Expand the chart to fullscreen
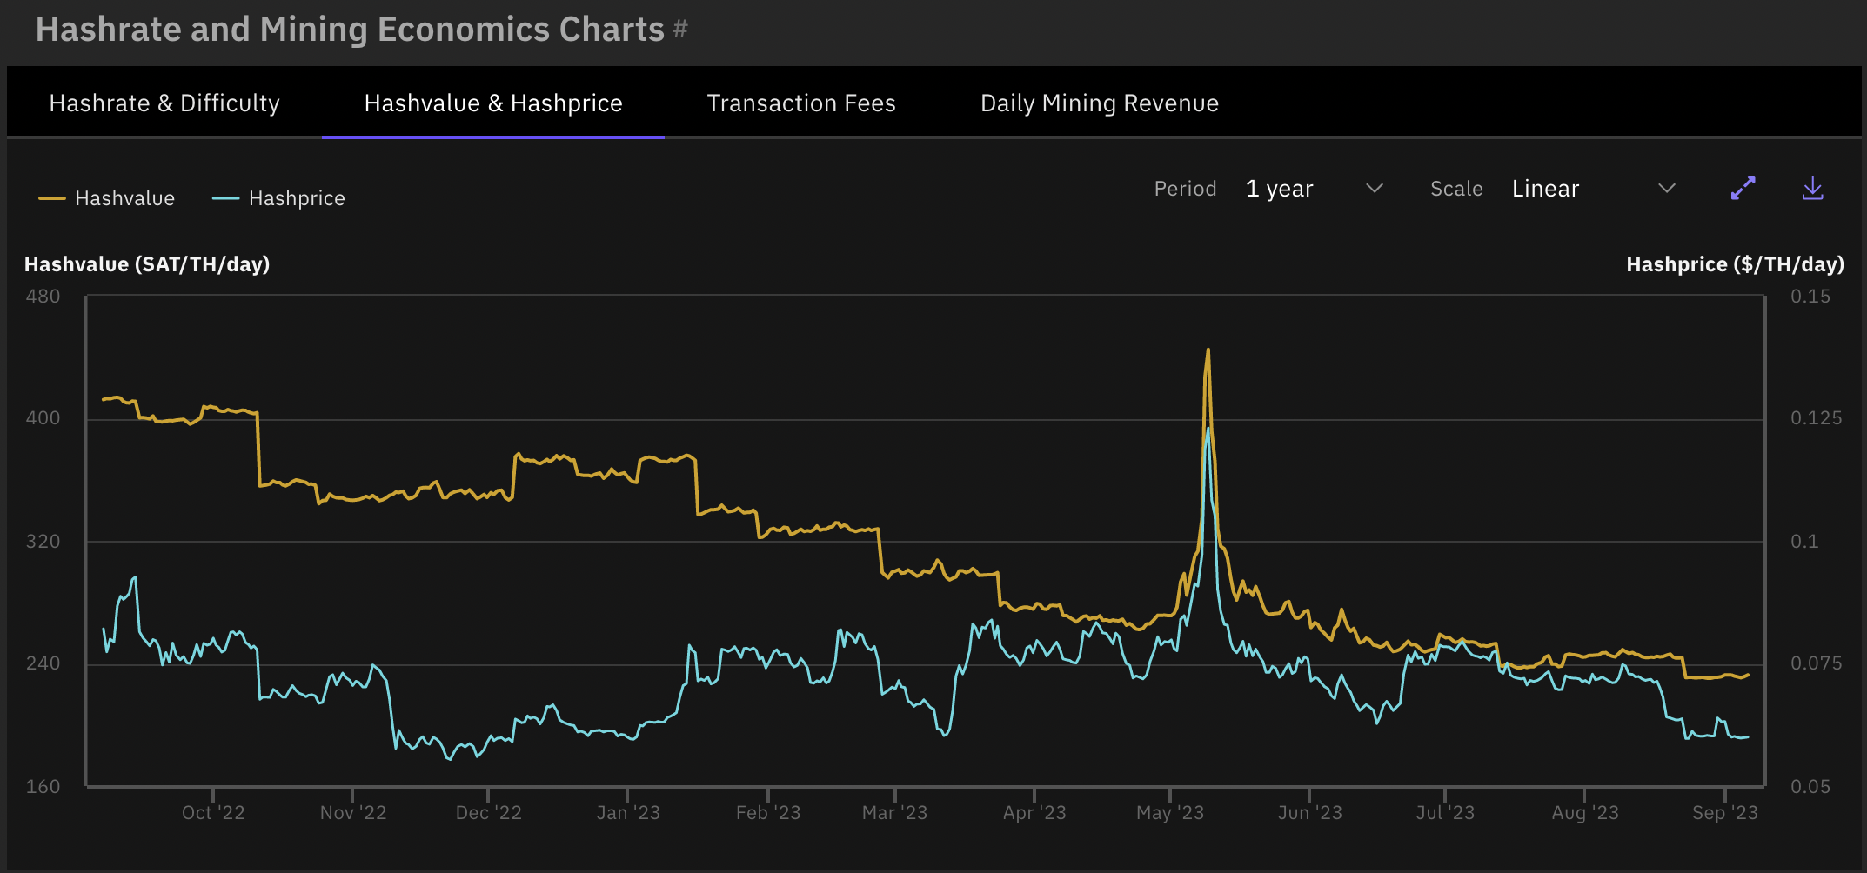This screenshot has height=873, width=1867. 1743,188
